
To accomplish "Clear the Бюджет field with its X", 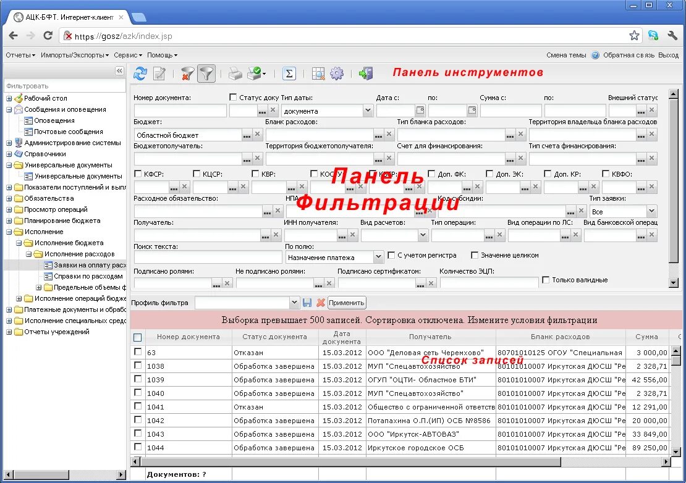I will tap(258, 134).
